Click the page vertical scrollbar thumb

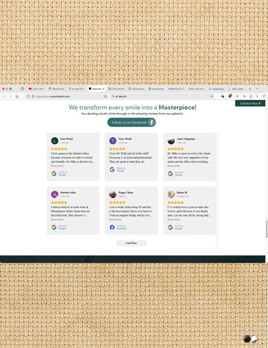[x=267, y=229]
